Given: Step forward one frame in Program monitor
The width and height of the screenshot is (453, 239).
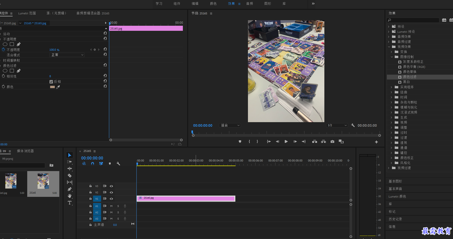Looking at the screenshot, I should tap(295, 142).
